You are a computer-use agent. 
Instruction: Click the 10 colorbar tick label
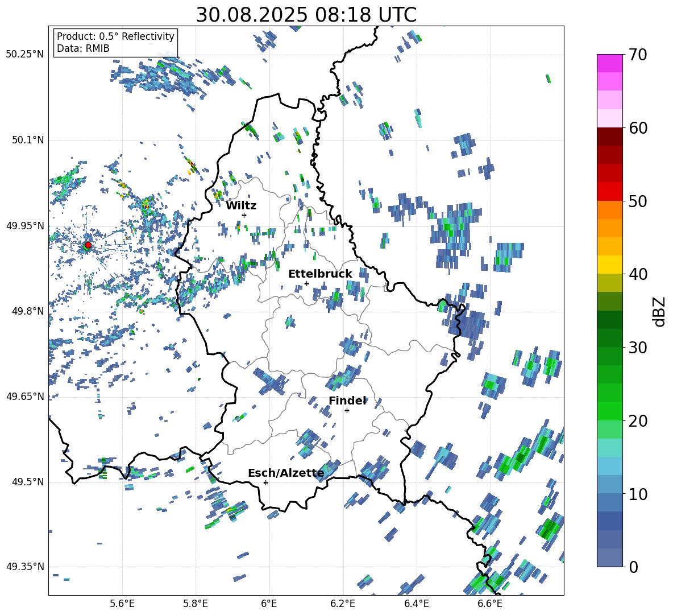point(638,494)
